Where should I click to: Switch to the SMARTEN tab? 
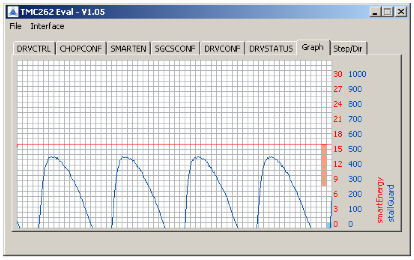click(x=128, y=48)
